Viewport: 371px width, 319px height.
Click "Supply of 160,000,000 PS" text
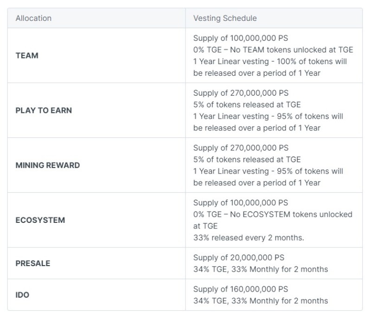pyautogui.click(x=240, y=289)
